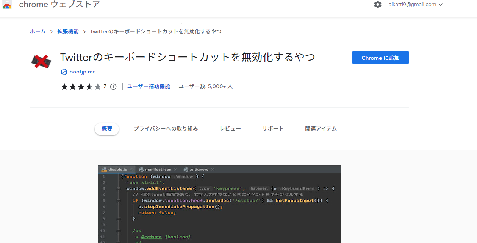Click the ユーザー数: 5,000+ 人 text
Viewport: 477px width, 243px height.
(206, 86)
